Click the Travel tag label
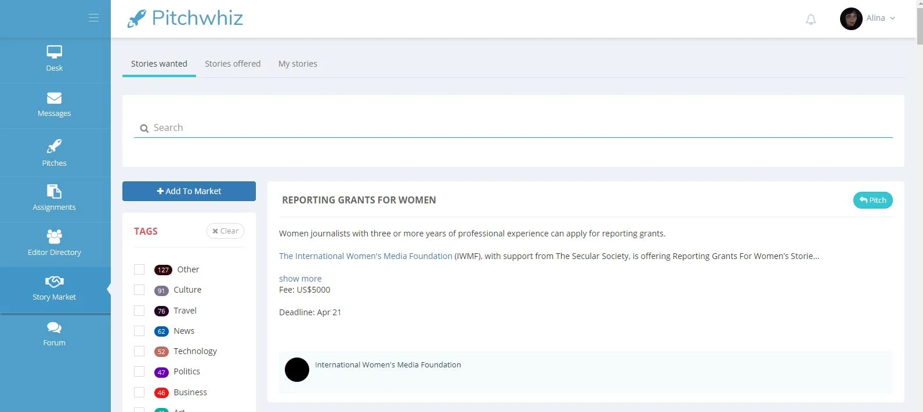Image resolution: width=923 pixels, height=412 pixels. pos(185,311)
